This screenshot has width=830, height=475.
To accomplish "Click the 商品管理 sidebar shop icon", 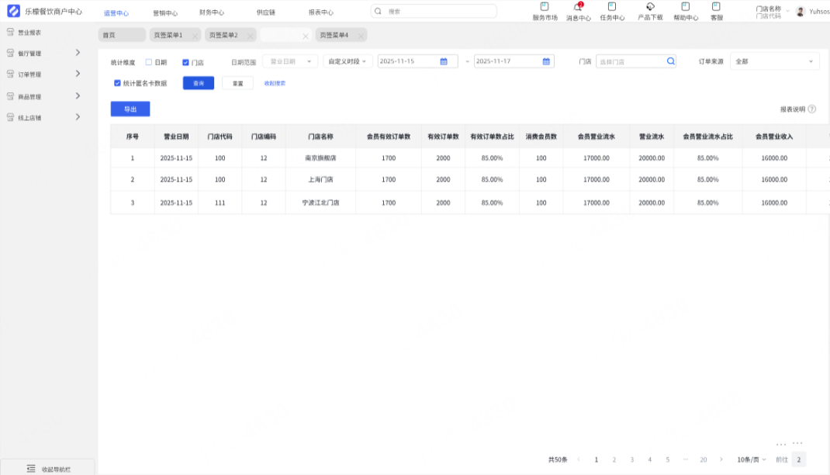I will click(x=10, y=96).
